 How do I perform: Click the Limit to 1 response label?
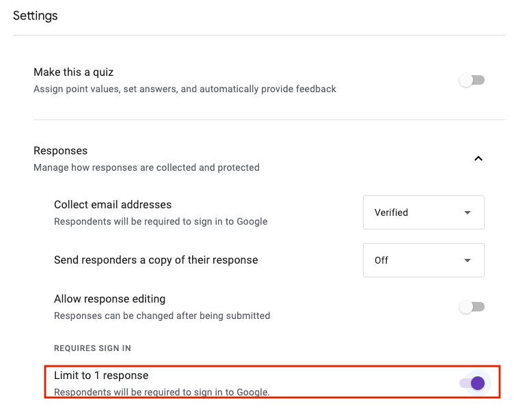click(x=101, y=376)
